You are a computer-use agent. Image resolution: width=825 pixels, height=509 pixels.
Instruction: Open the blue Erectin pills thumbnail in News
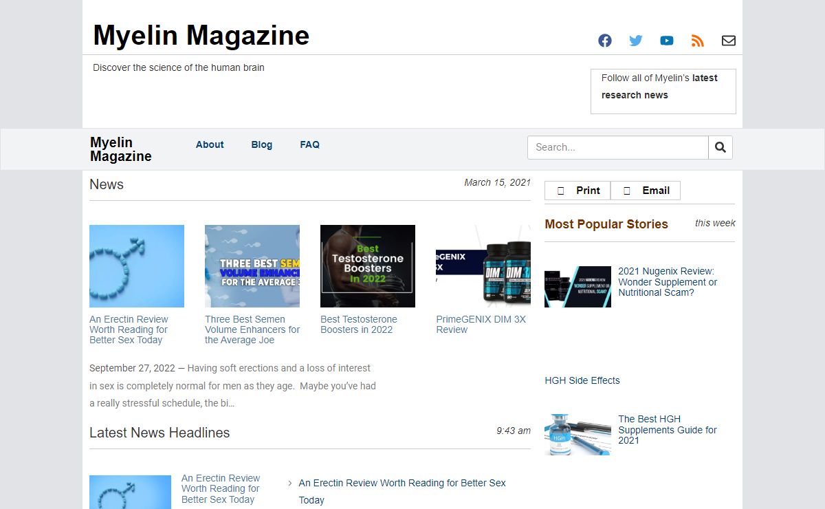coord(137,266)
